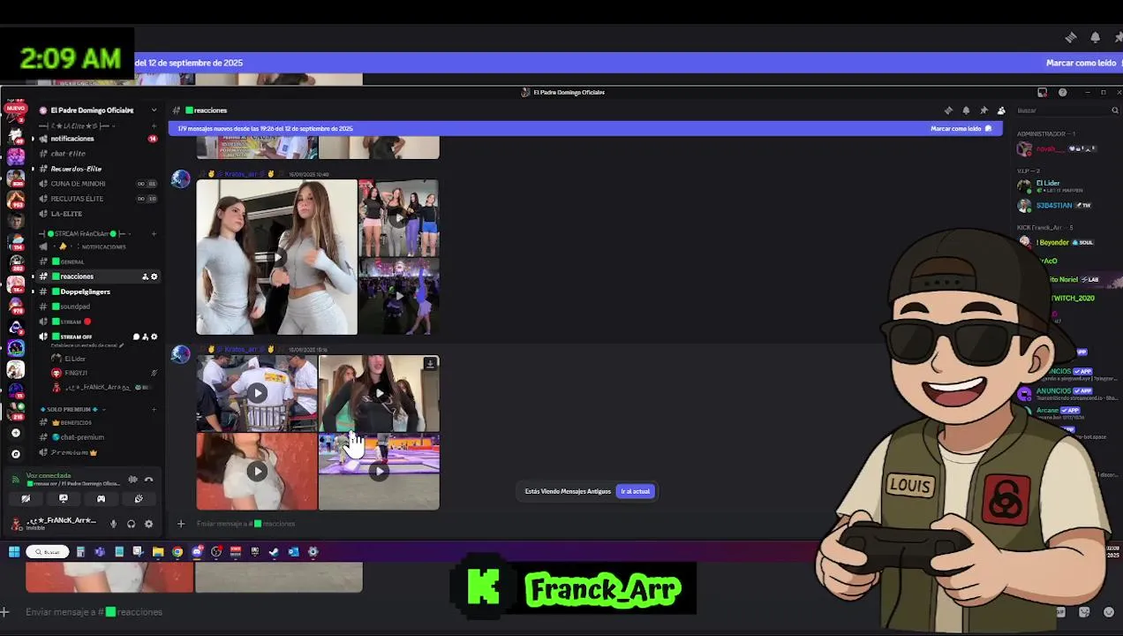Open Windows Start menu
Image resolution: width=1123 pixels, height=636 pixels.
(x=14, y=552)
